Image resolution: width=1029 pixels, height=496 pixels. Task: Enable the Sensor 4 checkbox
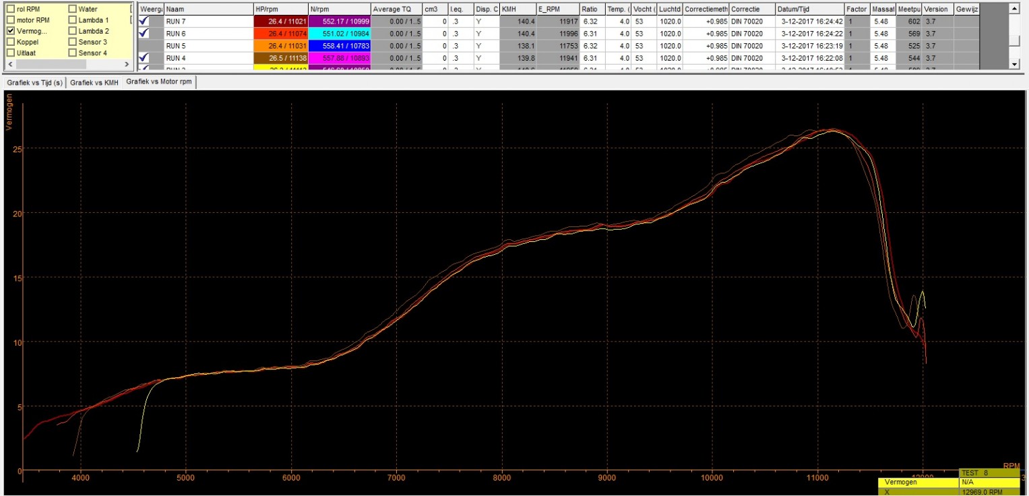point(72,53)
